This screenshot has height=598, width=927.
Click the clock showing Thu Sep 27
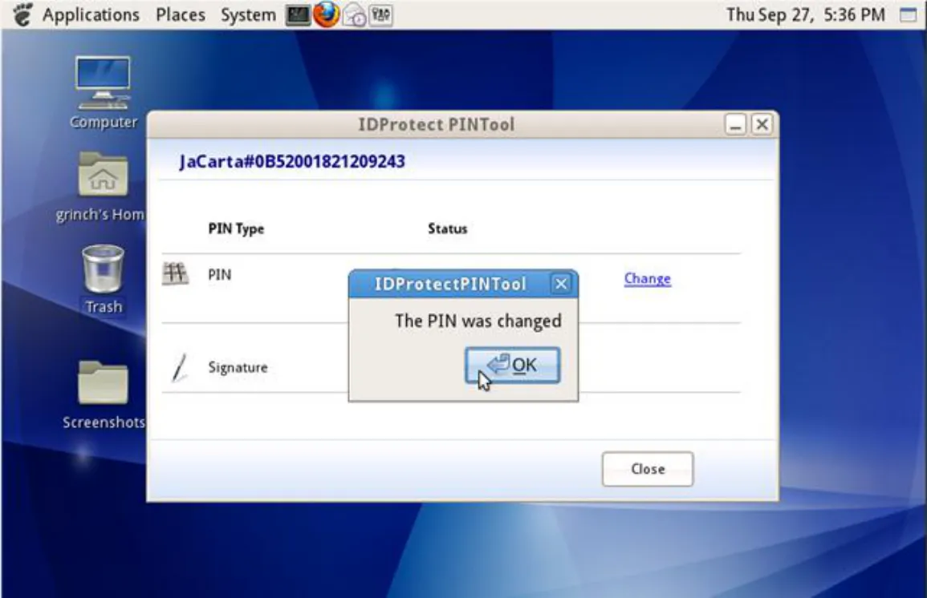coord(805,14)
